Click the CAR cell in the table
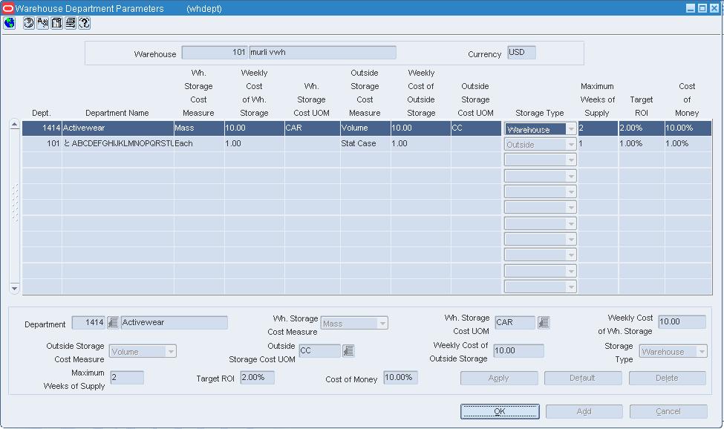This screenshot has height=429, width=724. click(x=312, y=128)
